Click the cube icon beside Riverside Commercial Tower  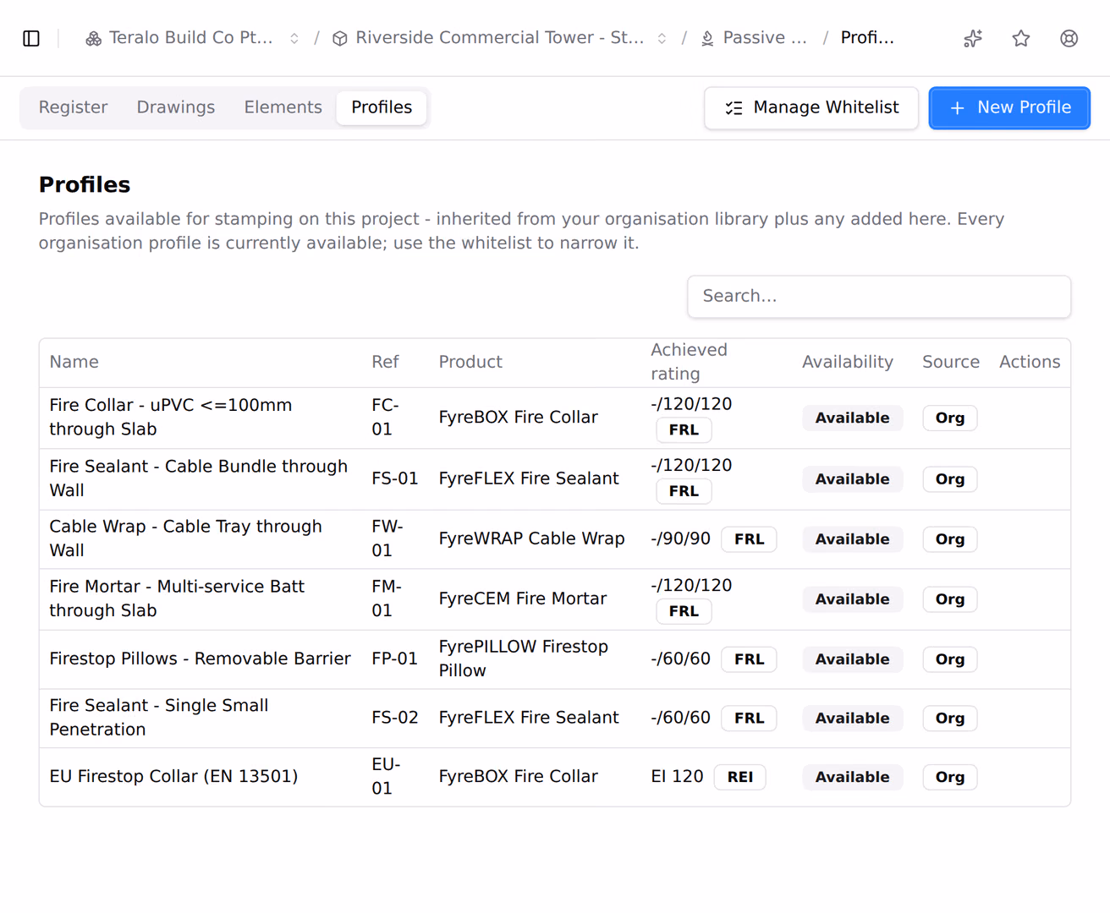340,39
